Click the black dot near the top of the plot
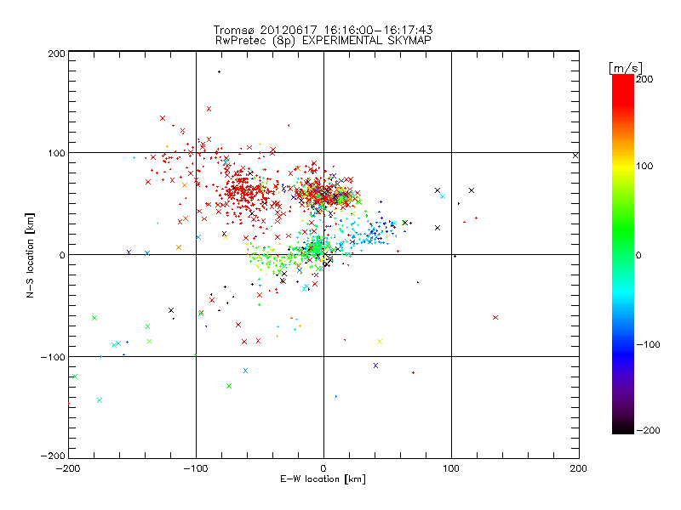 (x=219, y=72)
